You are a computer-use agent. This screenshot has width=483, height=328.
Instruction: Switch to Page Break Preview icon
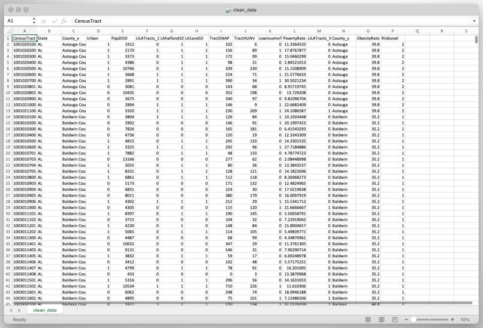click(x=395, y=320)
